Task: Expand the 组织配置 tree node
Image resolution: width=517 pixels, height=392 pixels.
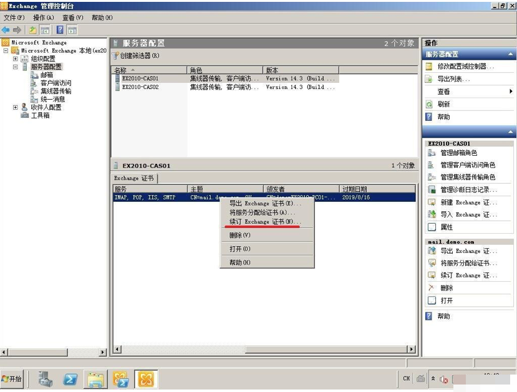Action: click(x=15, y=59)
